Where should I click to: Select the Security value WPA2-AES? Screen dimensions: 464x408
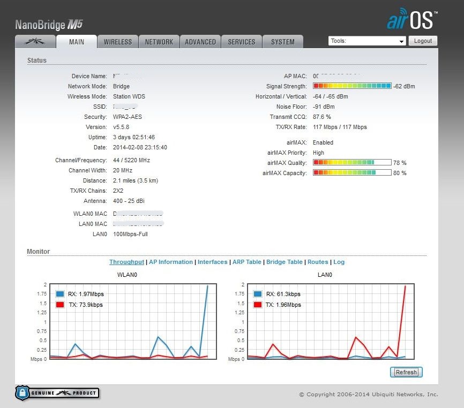point(128,117)
